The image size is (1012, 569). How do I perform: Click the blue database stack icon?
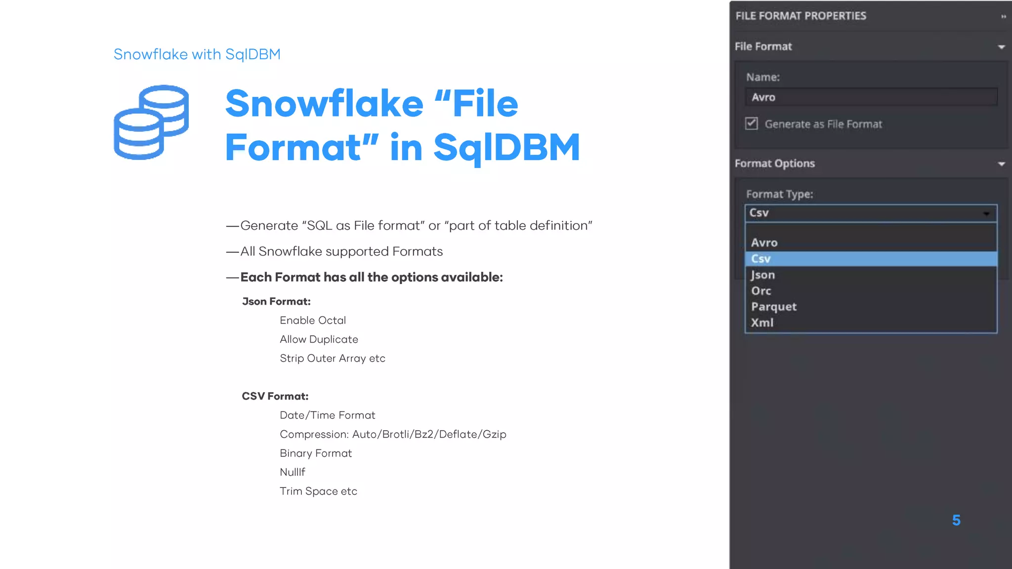coord(151,122)
